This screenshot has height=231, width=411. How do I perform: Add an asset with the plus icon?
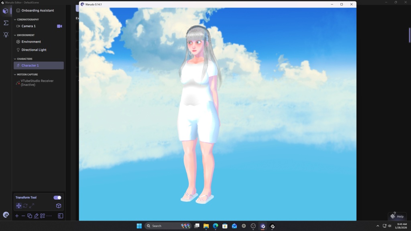point(16,216)
